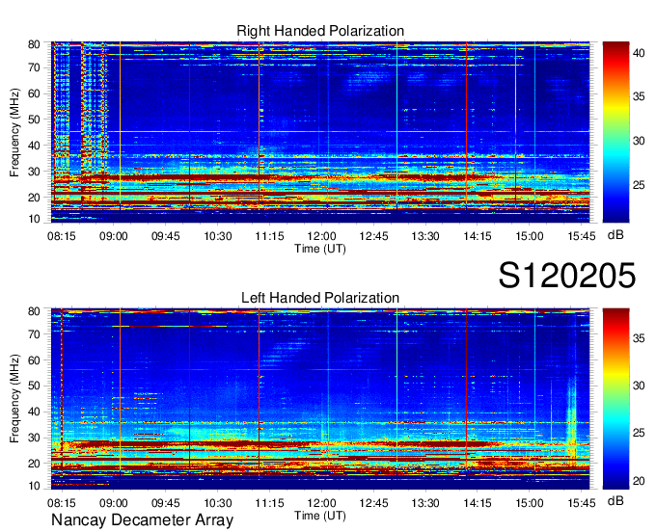Click the 10:30 tick under Left Handed plot
Screen dimensions: 656x532
218,503
